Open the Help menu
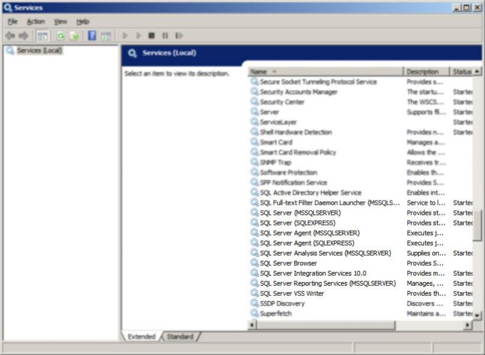 click(x=83, y=21)
